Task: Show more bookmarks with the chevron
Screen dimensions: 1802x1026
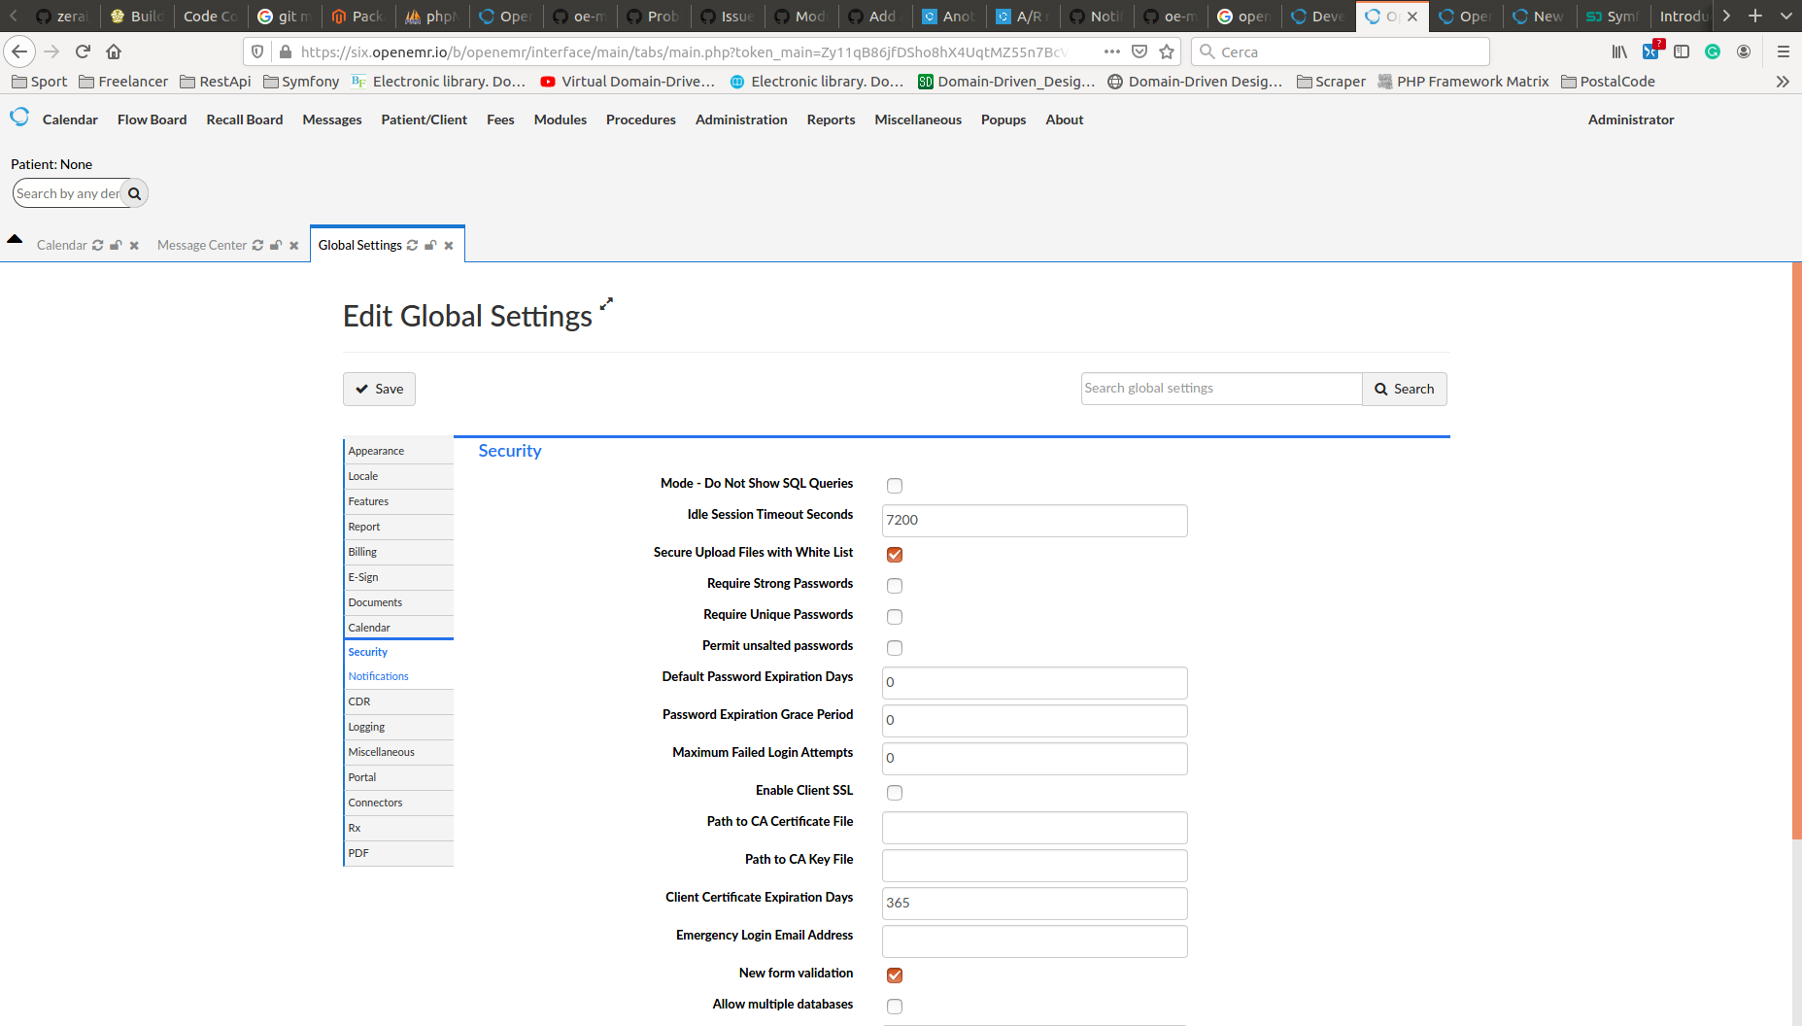Action: click(x=1783, y=82)
